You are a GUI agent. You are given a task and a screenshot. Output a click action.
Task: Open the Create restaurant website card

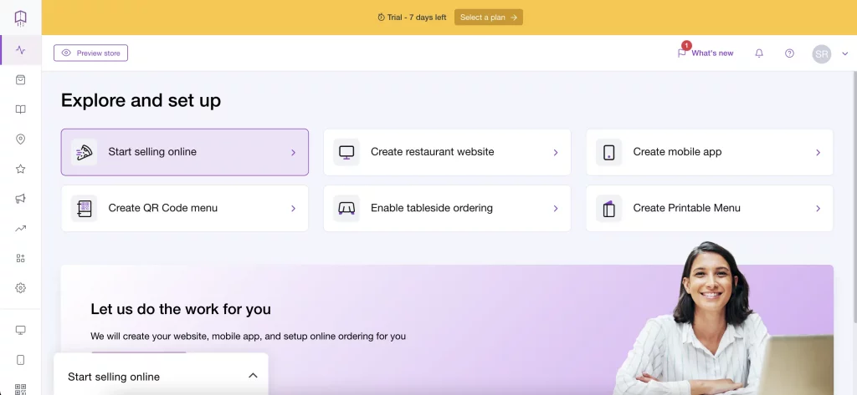[447, 152]
